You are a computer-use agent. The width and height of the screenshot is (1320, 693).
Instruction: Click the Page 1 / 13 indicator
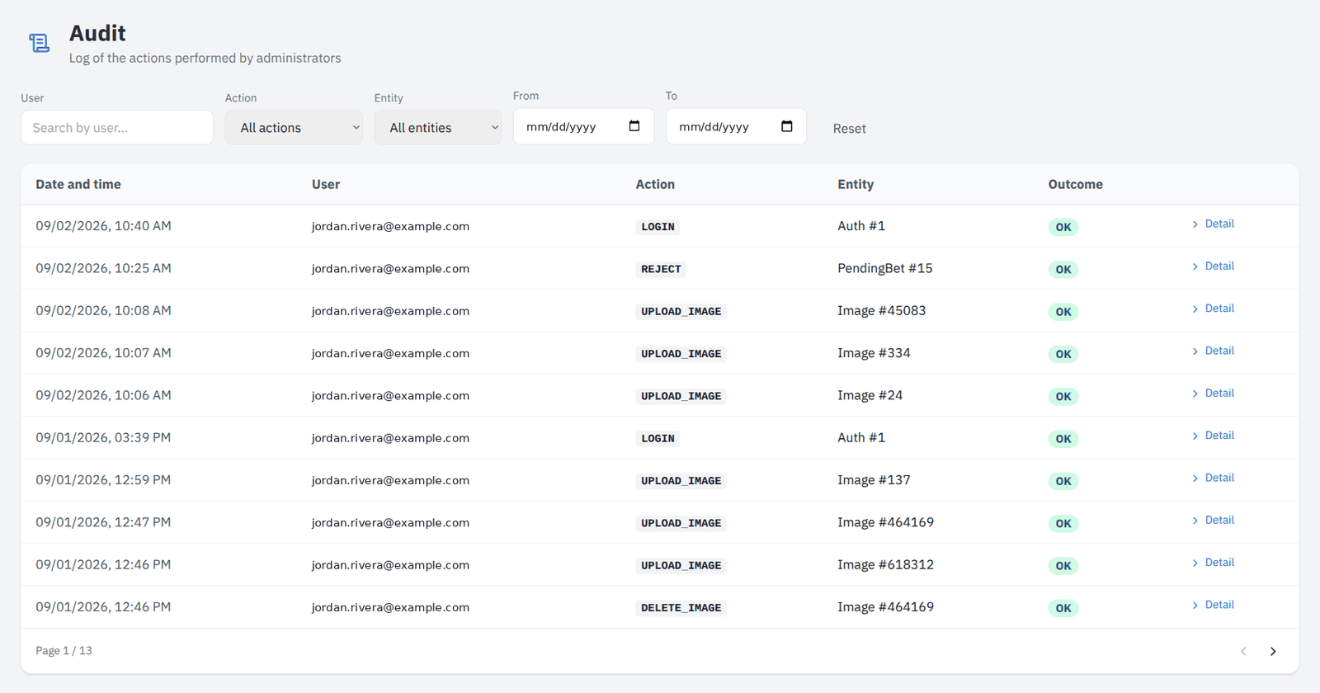pos(64,651)
